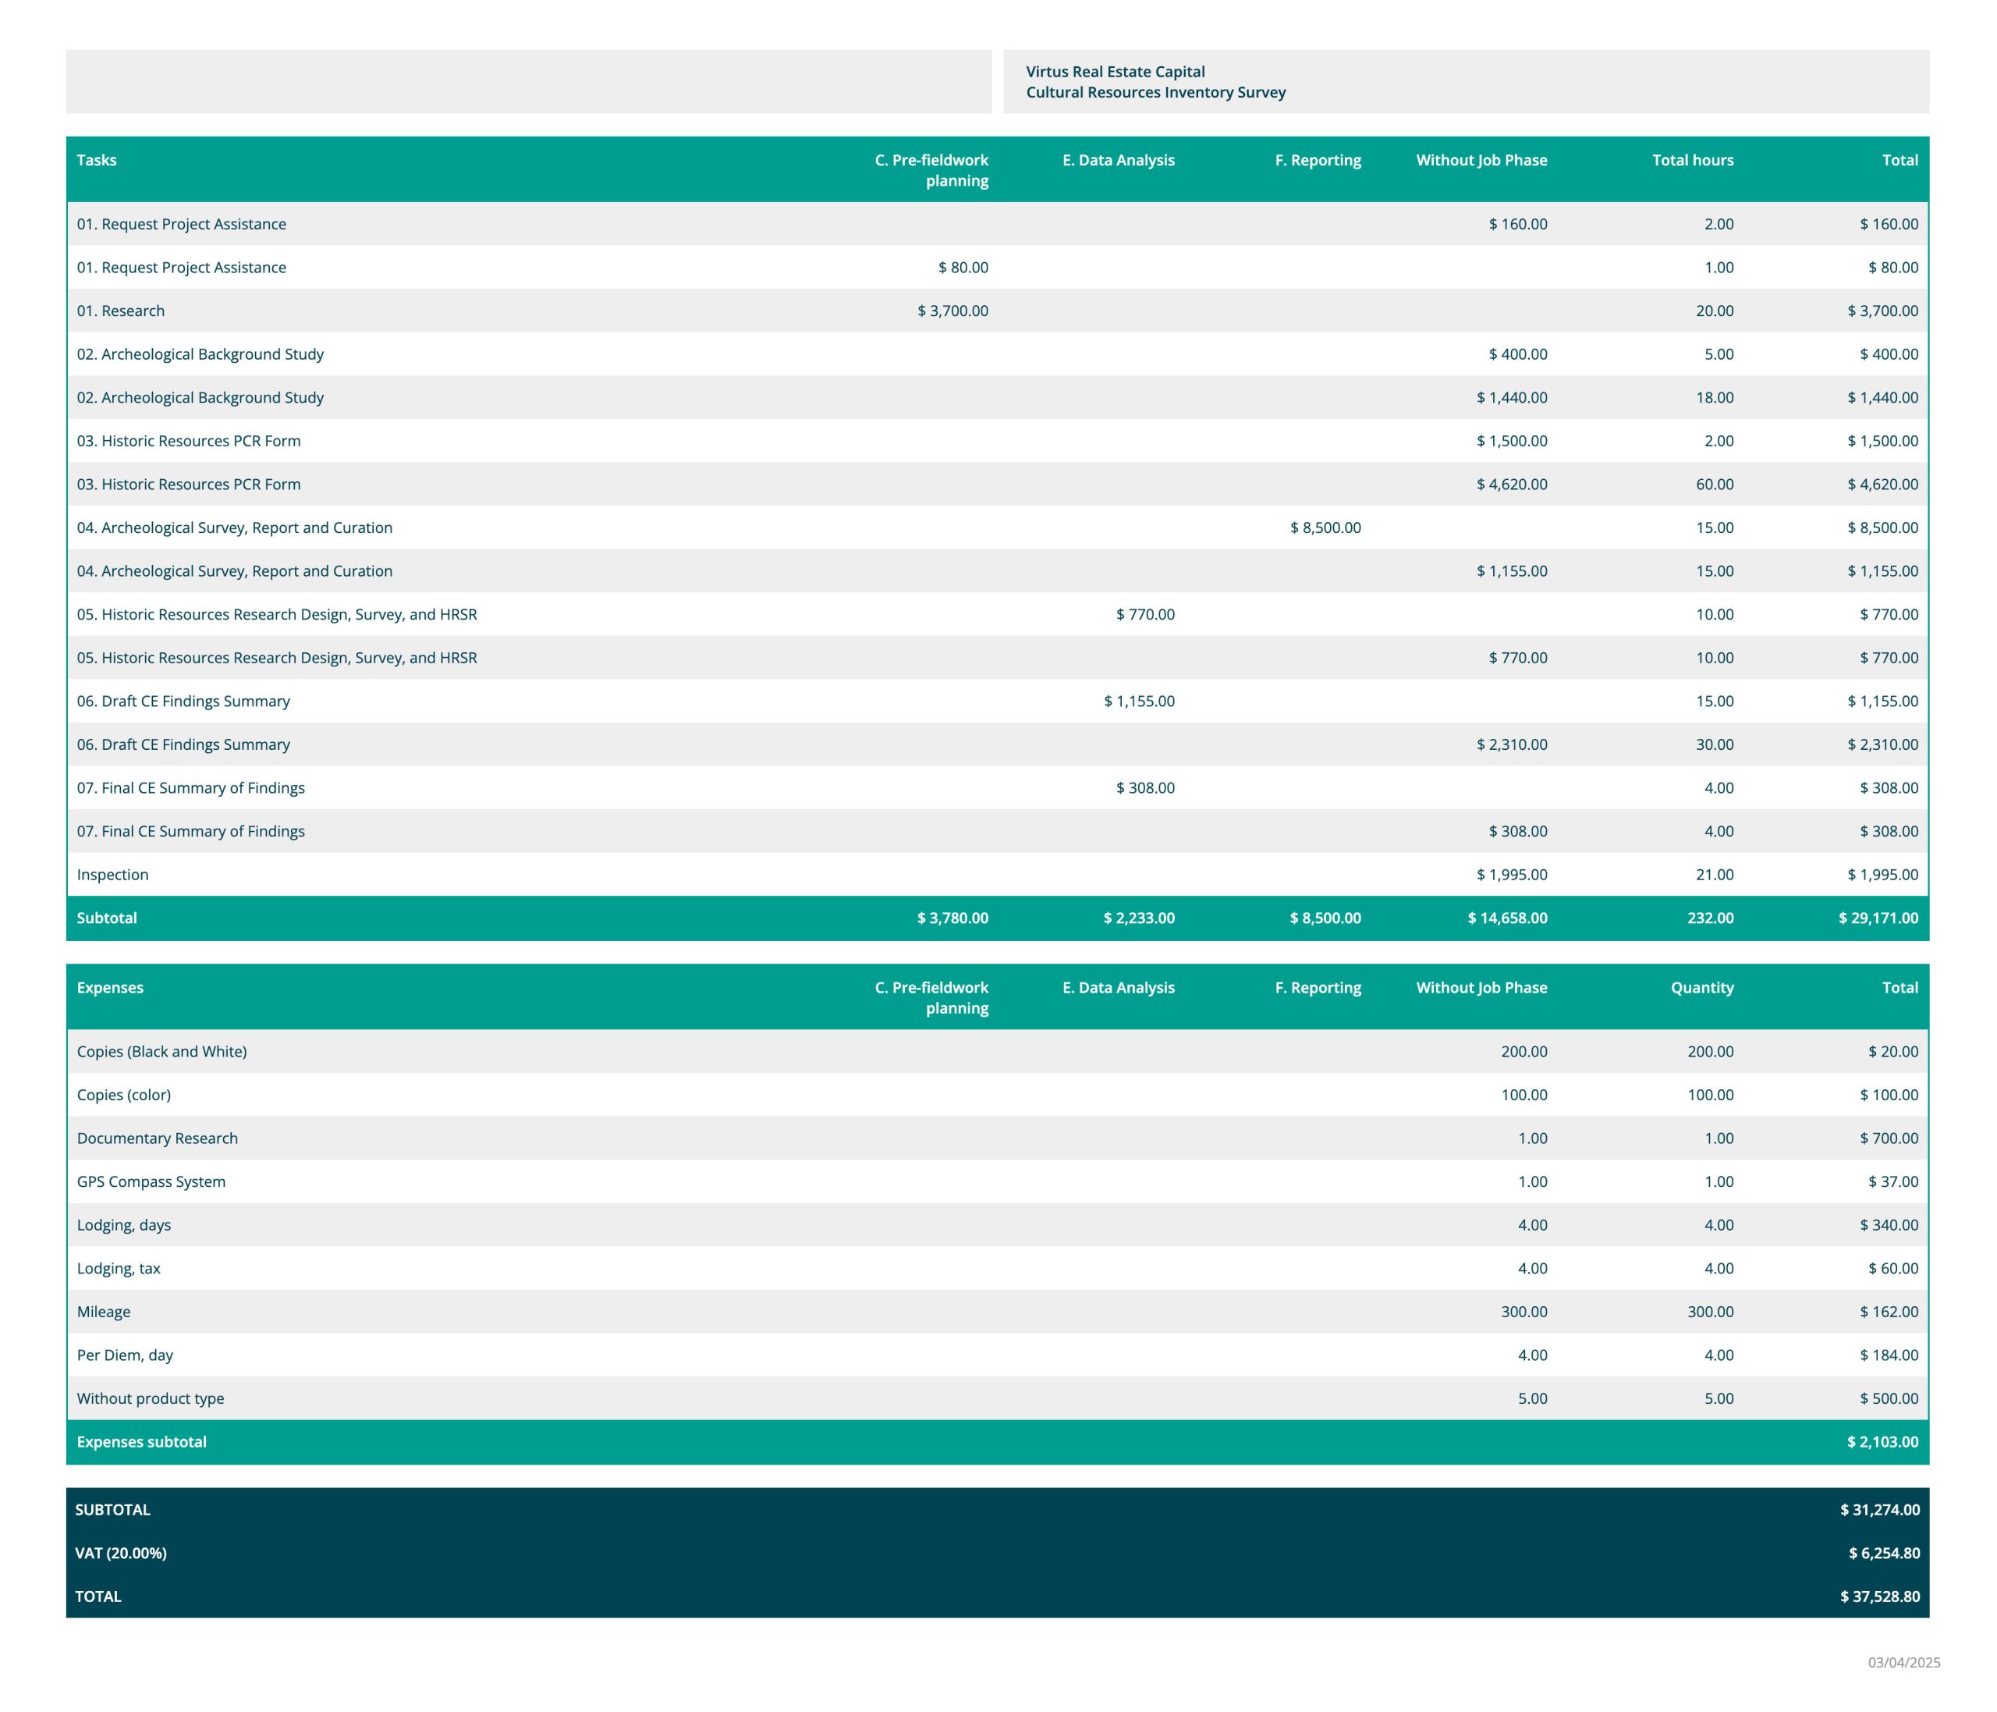Click the $ 8,500.00 Reporting amount
This screenshot has width=1997, height=1712.
1325,527
